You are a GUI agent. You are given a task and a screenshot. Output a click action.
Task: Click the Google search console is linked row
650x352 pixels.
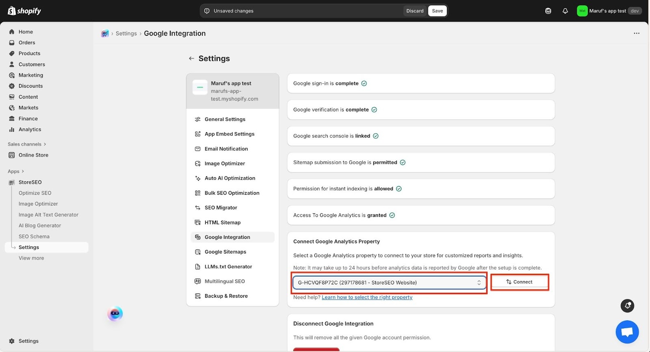pyautogui.click(x=421, y=136)
